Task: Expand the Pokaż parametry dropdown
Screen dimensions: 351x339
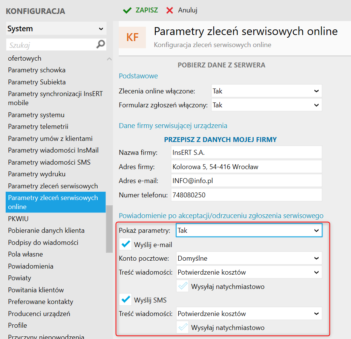Action: [x=249, y=230]
